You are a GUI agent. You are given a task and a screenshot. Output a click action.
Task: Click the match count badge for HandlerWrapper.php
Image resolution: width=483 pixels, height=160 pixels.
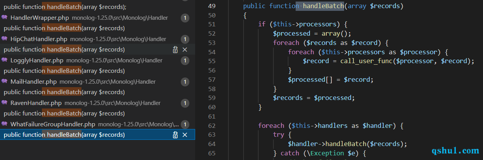tap(185, 18)
